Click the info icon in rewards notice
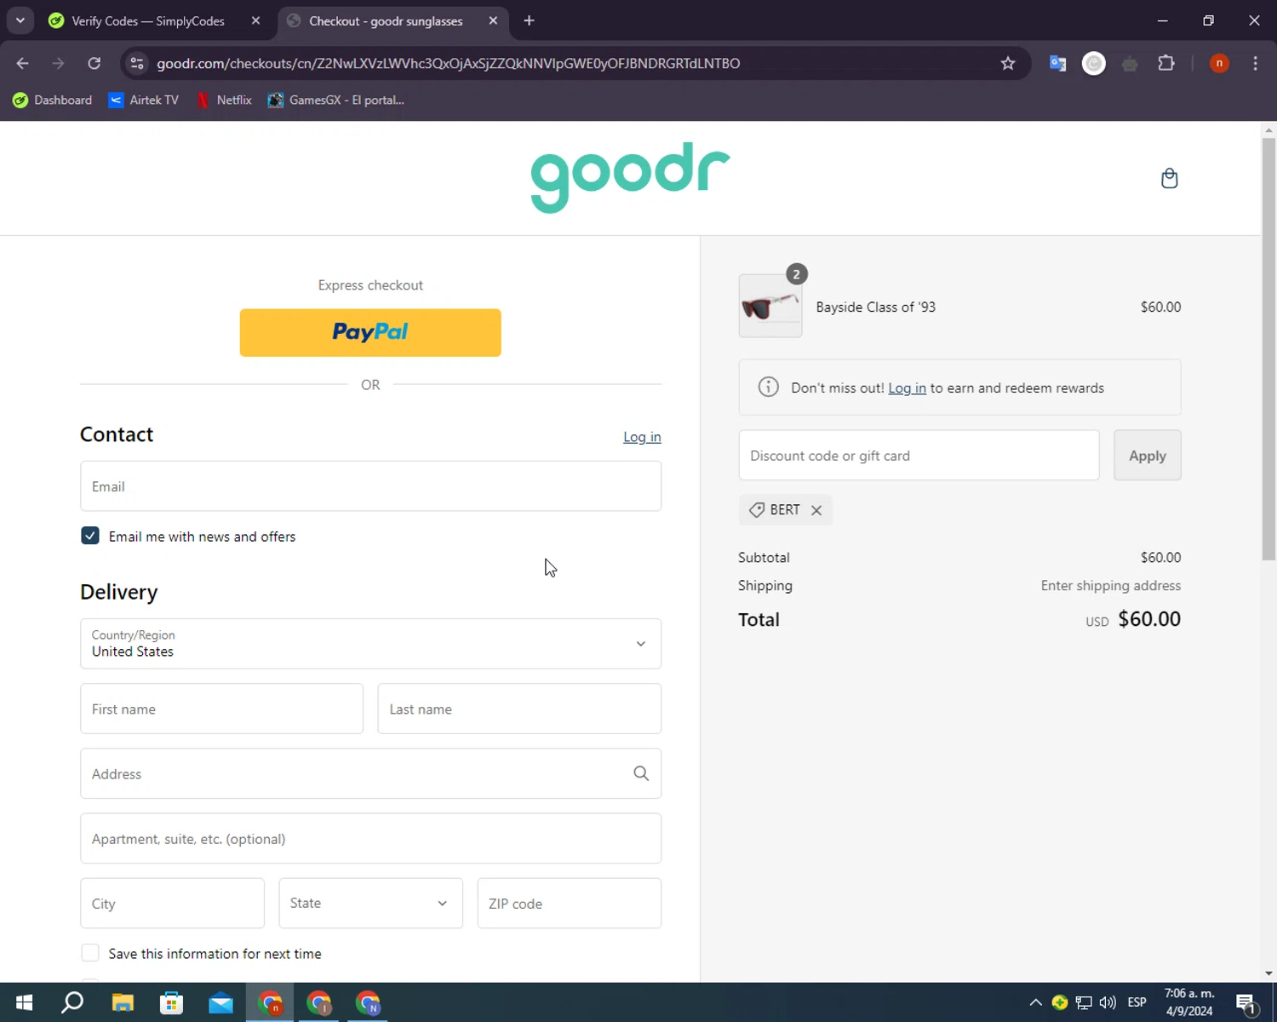The width and height of the screenshot is (1277, 1022). click(x=768, y=388)
